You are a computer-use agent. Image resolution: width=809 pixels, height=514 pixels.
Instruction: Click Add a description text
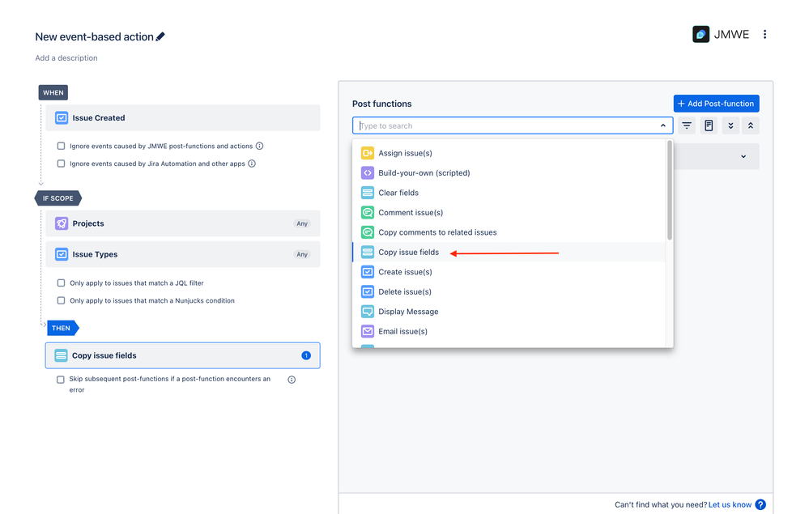[x=66, y=57]
